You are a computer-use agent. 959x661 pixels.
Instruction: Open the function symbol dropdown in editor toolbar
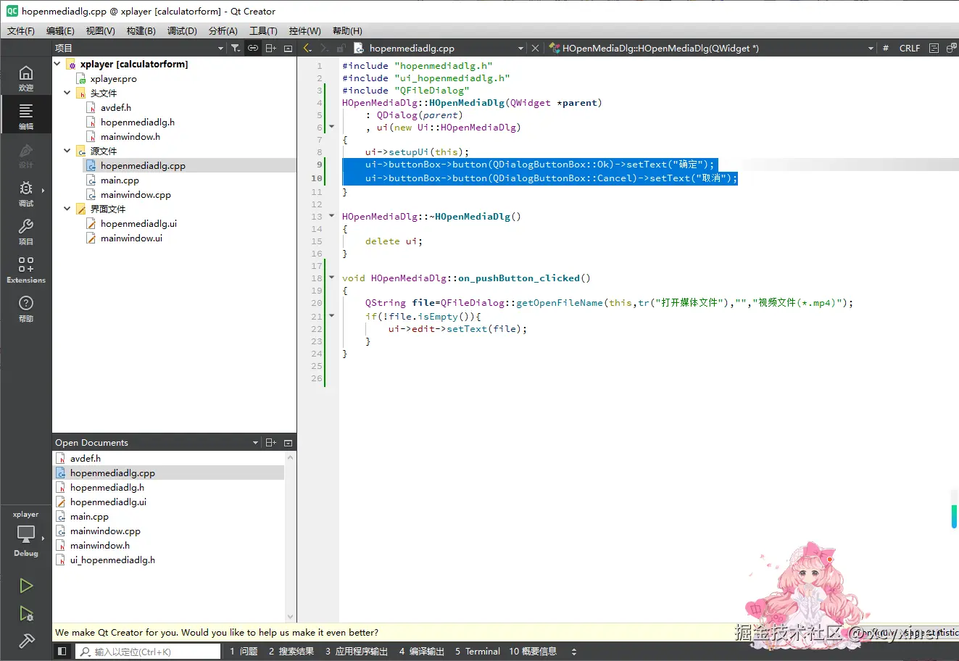pos(871,49)
